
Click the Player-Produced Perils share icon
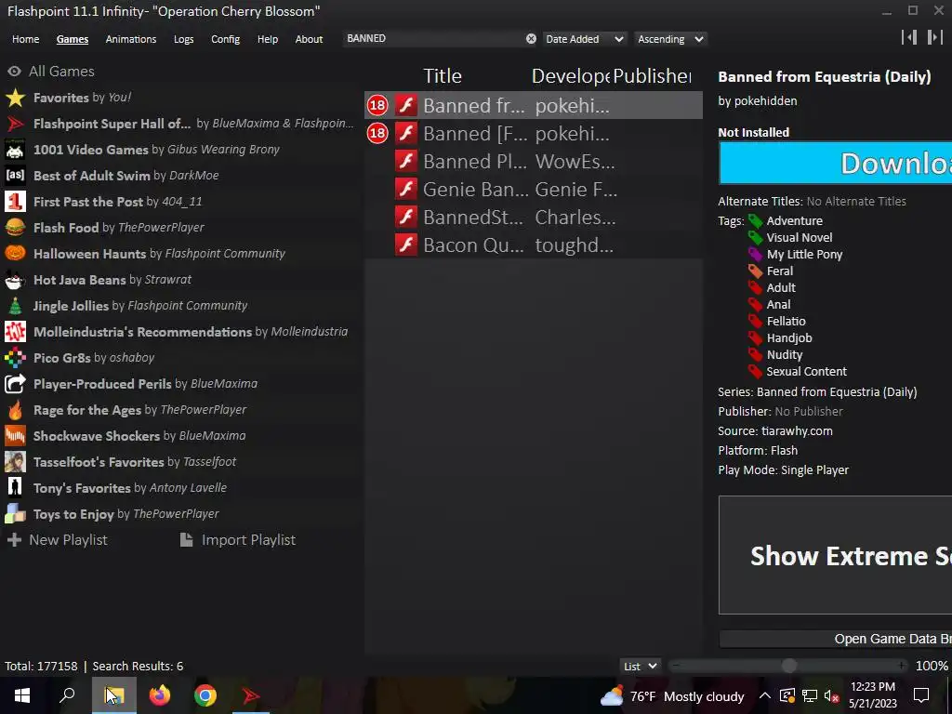click(x=15, y=384)
